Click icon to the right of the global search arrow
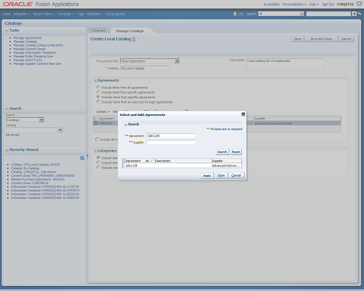The width and height of the screenshot is (364, 291). 359,14
